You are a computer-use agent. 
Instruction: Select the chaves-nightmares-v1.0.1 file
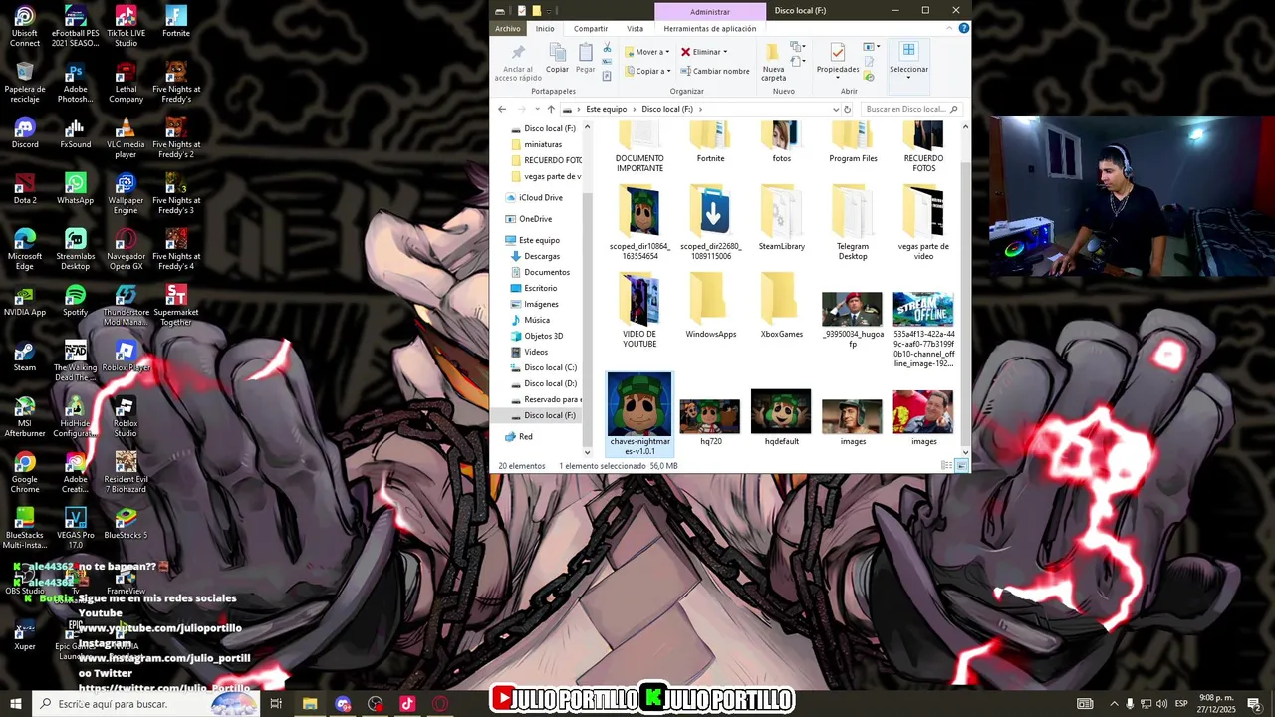pos(639,414)
